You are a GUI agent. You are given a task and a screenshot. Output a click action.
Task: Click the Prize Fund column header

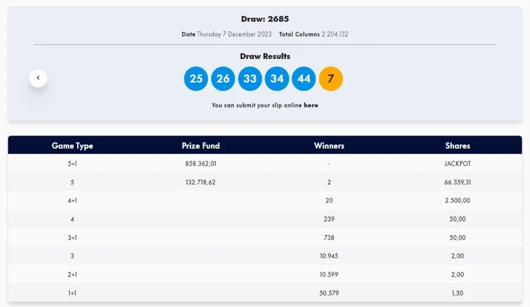coord(201,146)
